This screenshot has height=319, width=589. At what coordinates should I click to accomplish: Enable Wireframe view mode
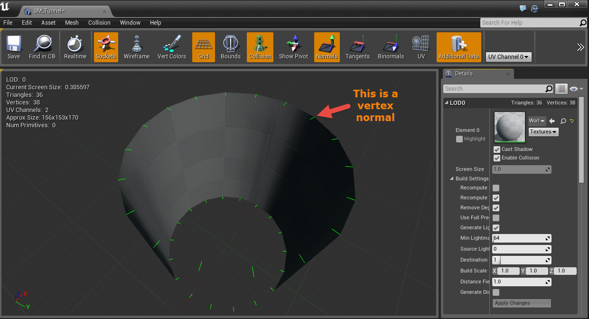[x=137, y=47]
